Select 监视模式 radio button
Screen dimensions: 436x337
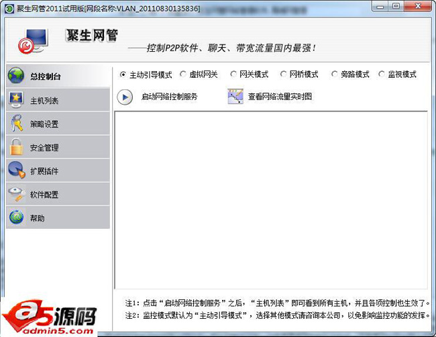click(382, 75)
